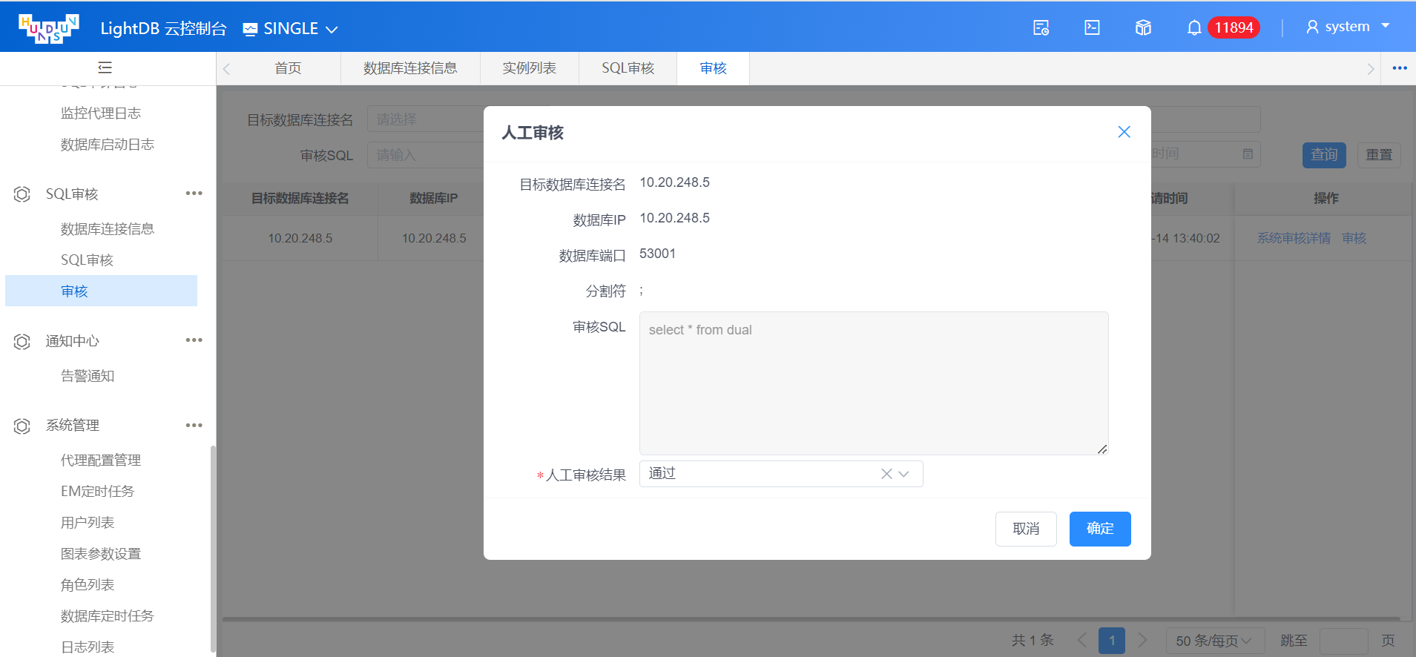Click the sidebar vertical scrollbar
Image resolution: width=1416 pixels, height=657 pixels.
click(213, 549)
